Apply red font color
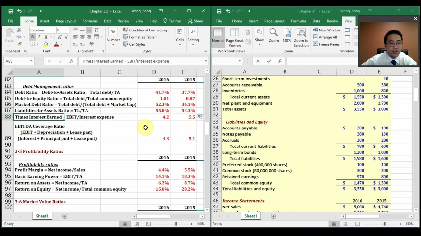This screenshot has height=236, width=421. [x=56, y=44]
